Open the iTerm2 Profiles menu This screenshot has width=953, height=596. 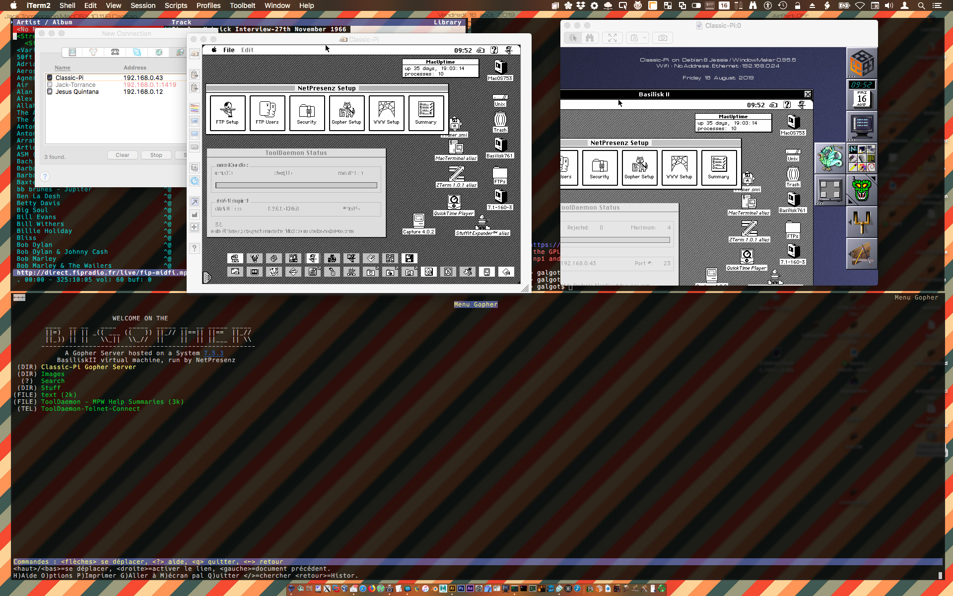tap(208, 5)
